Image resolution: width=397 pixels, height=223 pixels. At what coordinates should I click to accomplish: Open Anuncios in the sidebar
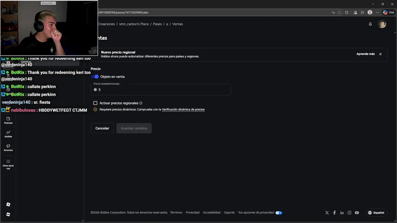(8, 148)
